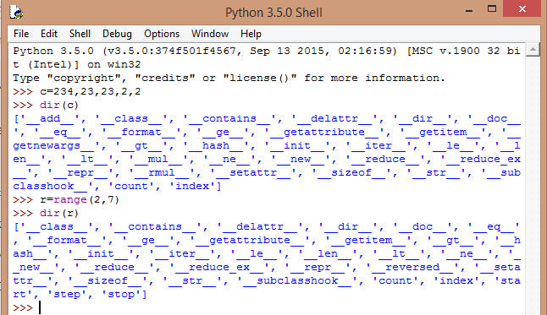This screenshot has width=547, height=315.
Task: Minimize the Python Shell window
Action: point(469,11)
